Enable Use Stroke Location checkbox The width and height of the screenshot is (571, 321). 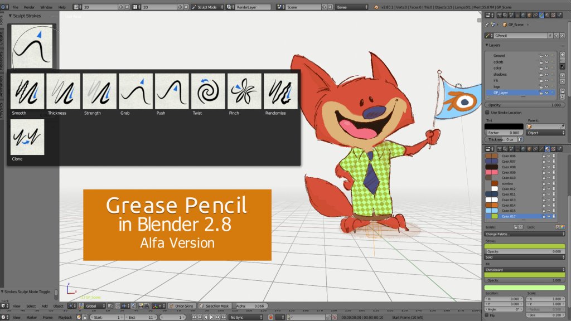click(x=487, y=113)
